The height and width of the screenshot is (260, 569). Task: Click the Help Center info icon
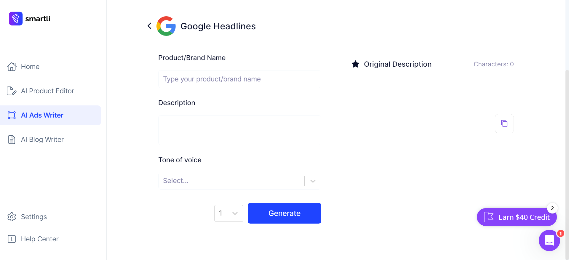click(12, 239)
